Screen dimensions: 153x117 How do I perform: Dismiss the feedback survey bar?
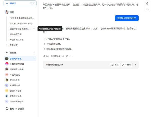pos(136,65)
